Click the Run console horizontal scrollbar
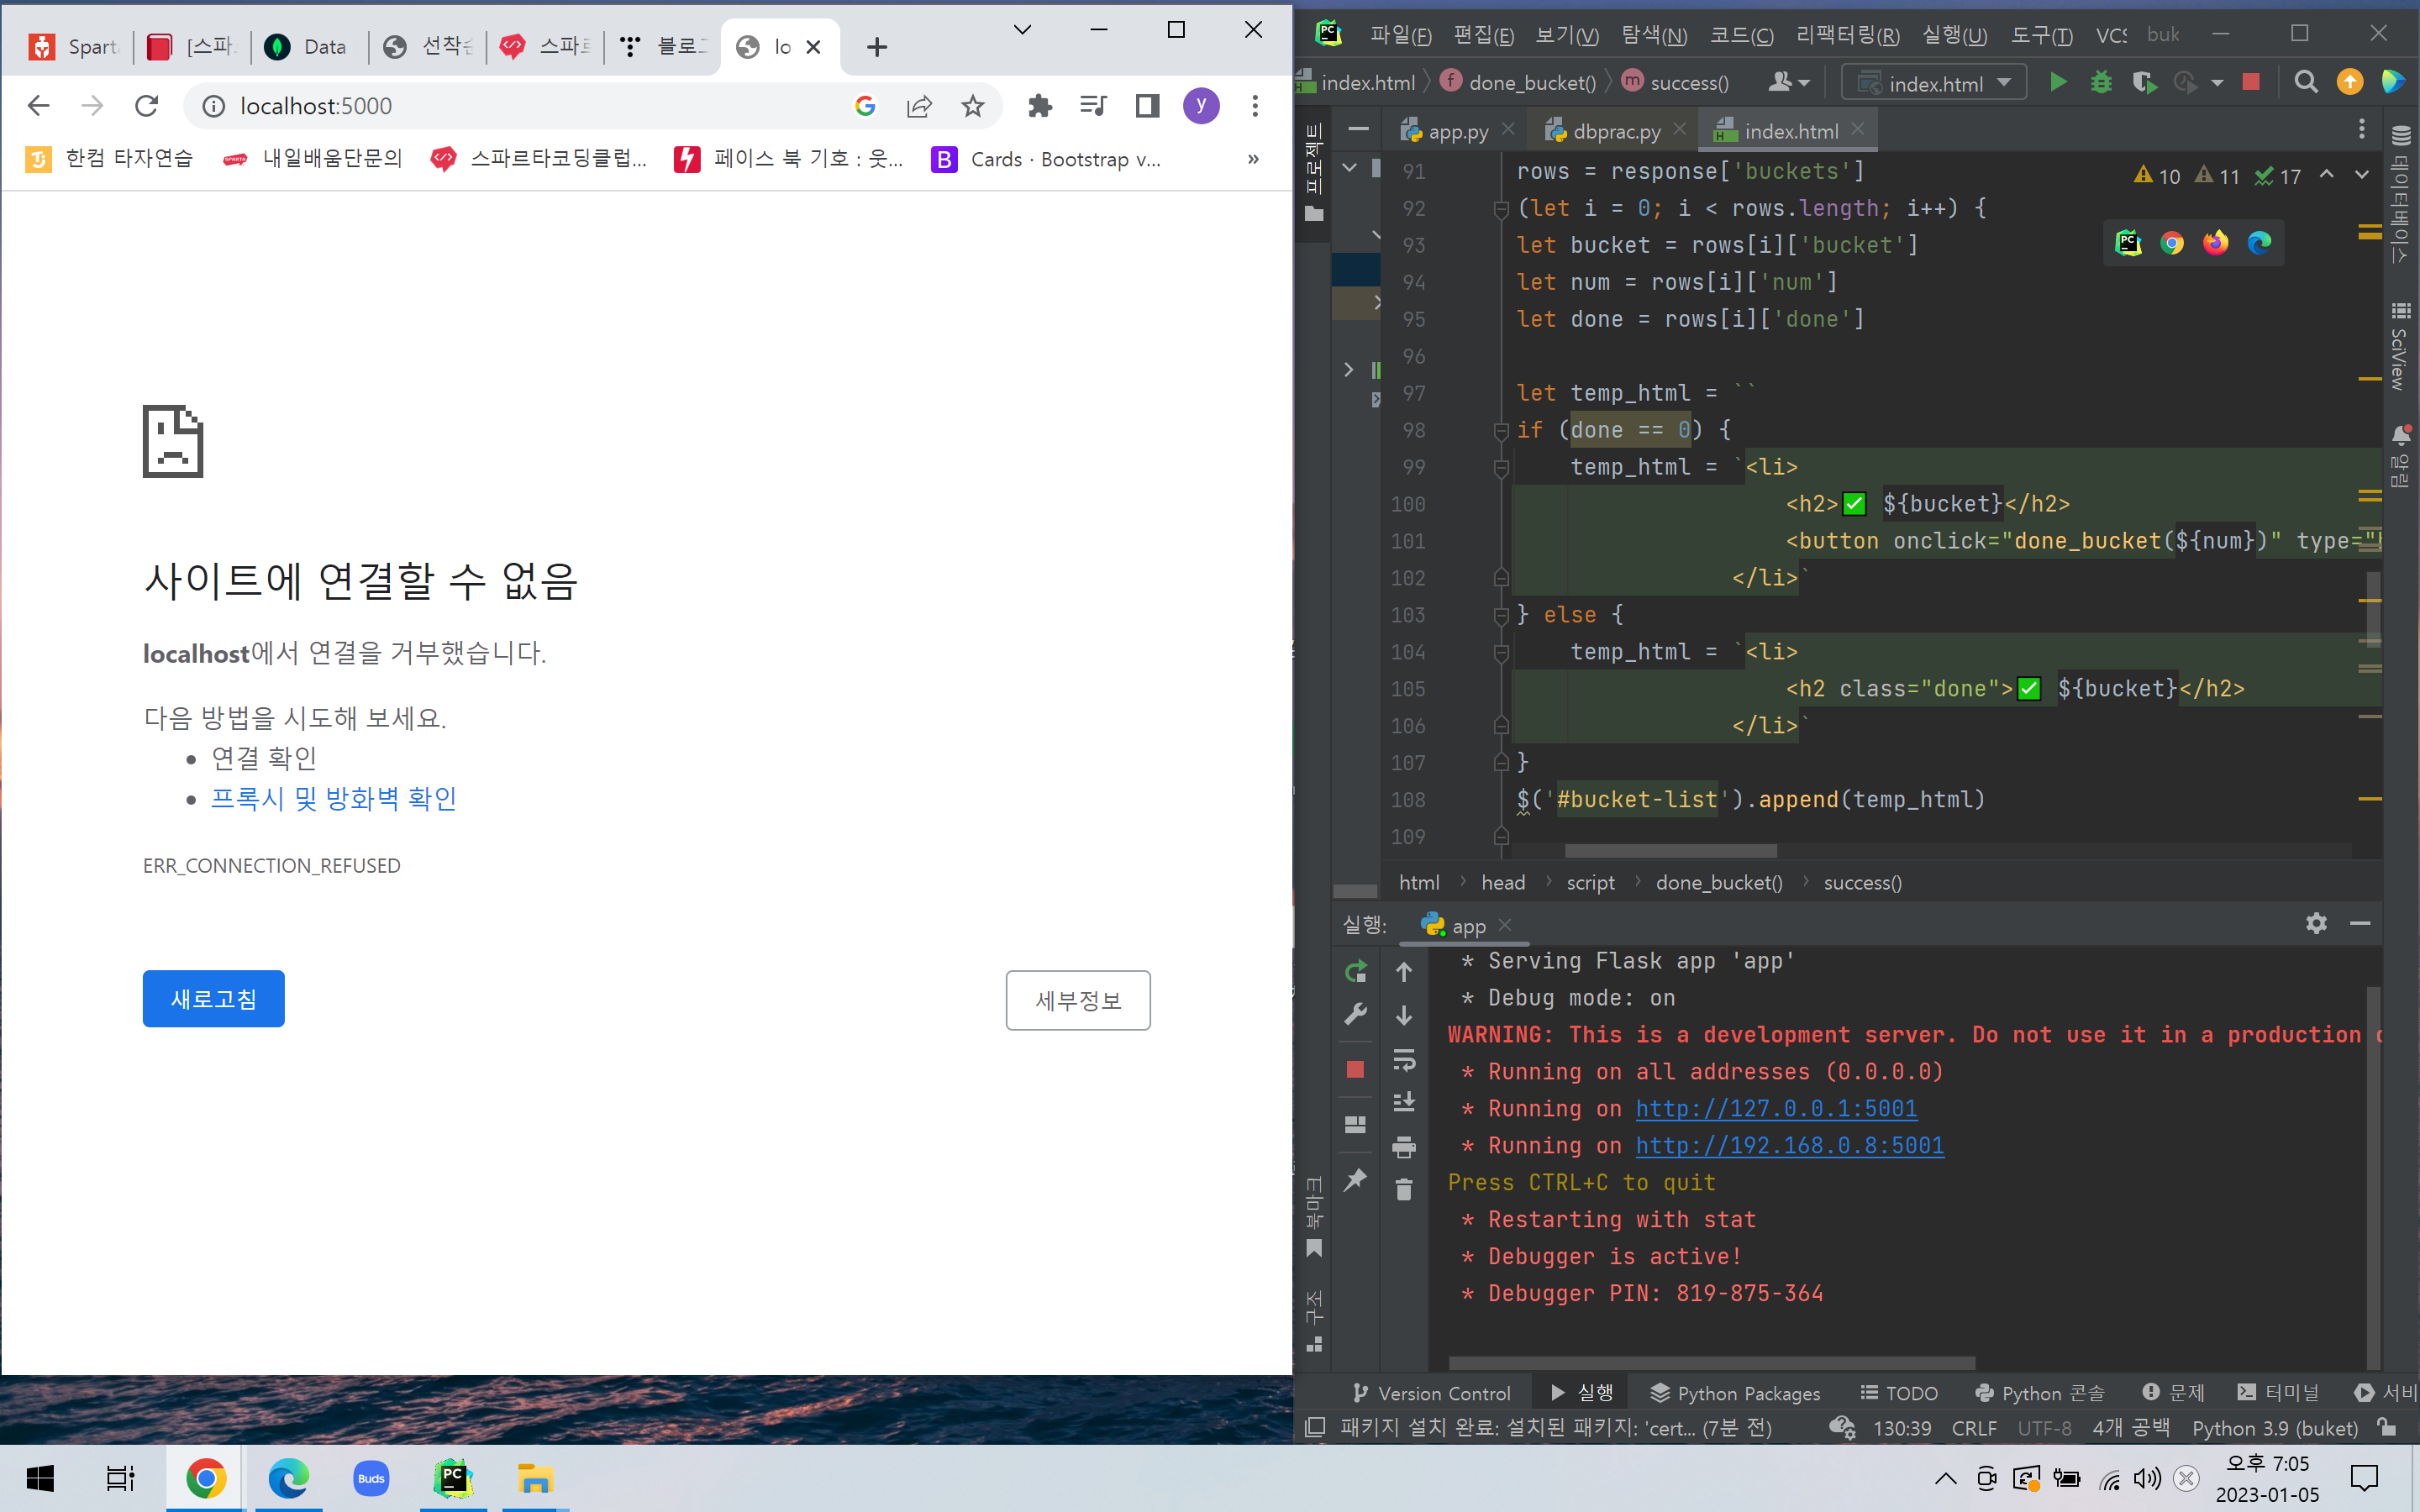Image resolution: width=2420 pixels, height=1512 pixels. 1712,1363
